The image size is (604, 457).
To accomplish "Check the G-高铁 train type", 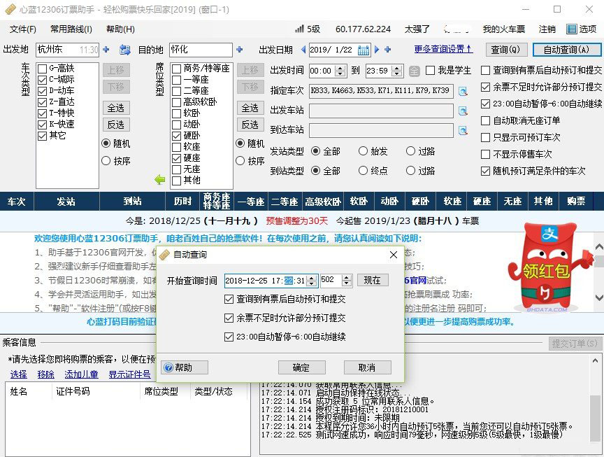I will [43, 69].
